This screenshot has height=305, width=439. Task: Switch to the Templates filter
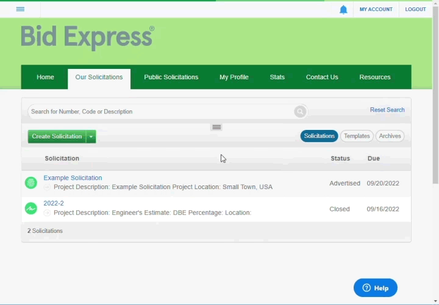click(357, 136)
